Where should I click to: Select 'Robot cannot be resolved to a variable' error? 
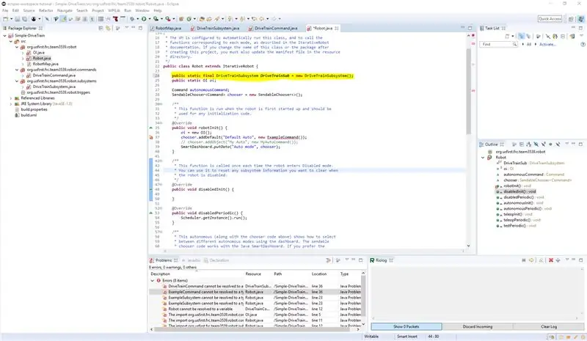click(200, 309)
